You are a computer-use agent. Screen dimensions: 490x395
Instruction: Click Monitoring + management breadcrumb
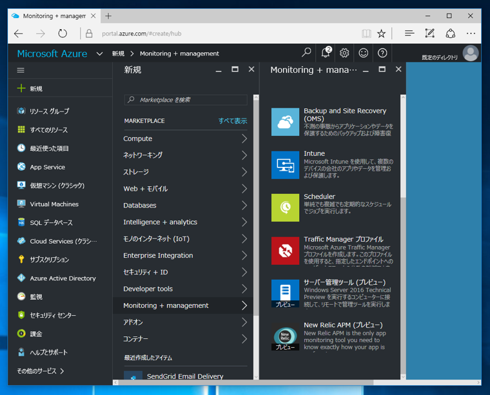click(179, 53)
